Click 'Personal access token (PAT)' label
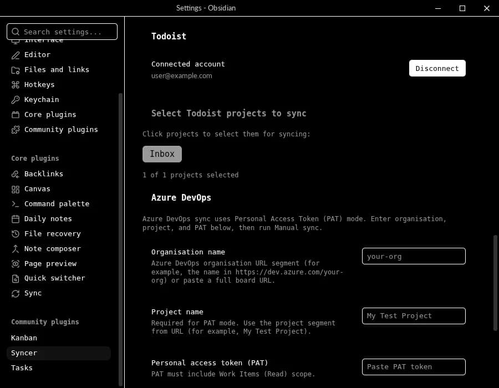The image size is (499, 388). (210, 363)
